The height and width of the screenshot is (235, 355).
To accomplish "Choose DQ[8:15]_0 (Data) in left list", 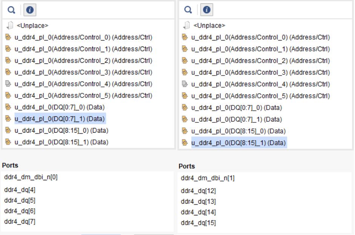I will tap(61, 131).
